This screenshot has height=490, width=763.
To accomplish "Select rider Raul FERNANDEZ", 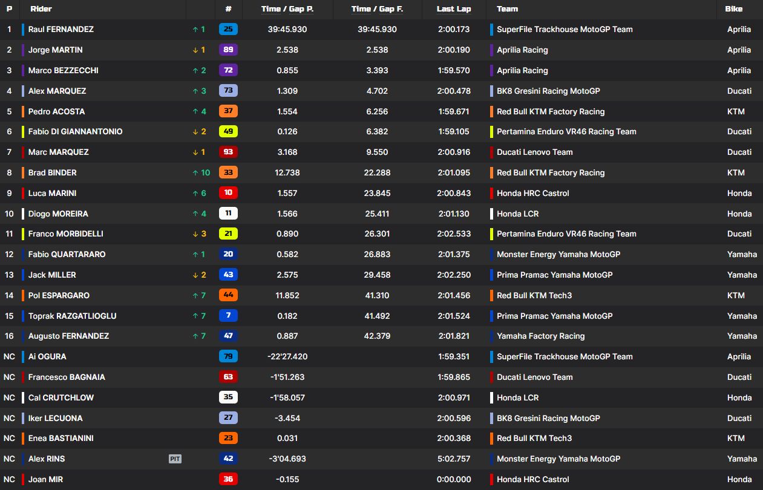I will pyautogui.click(x=61, y=29).
